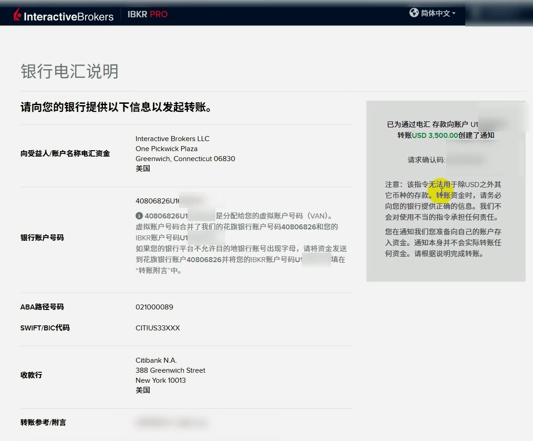Select the address 388 Greenwich Street
The height and width of the screenshot is (441, 533).
(x=170, y=370)
